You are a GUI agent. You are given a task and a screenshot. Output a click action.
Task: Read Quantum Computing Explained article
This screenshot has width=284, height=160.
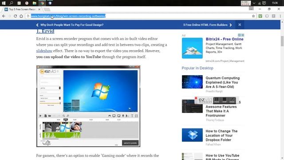click(x=223, y=82)
